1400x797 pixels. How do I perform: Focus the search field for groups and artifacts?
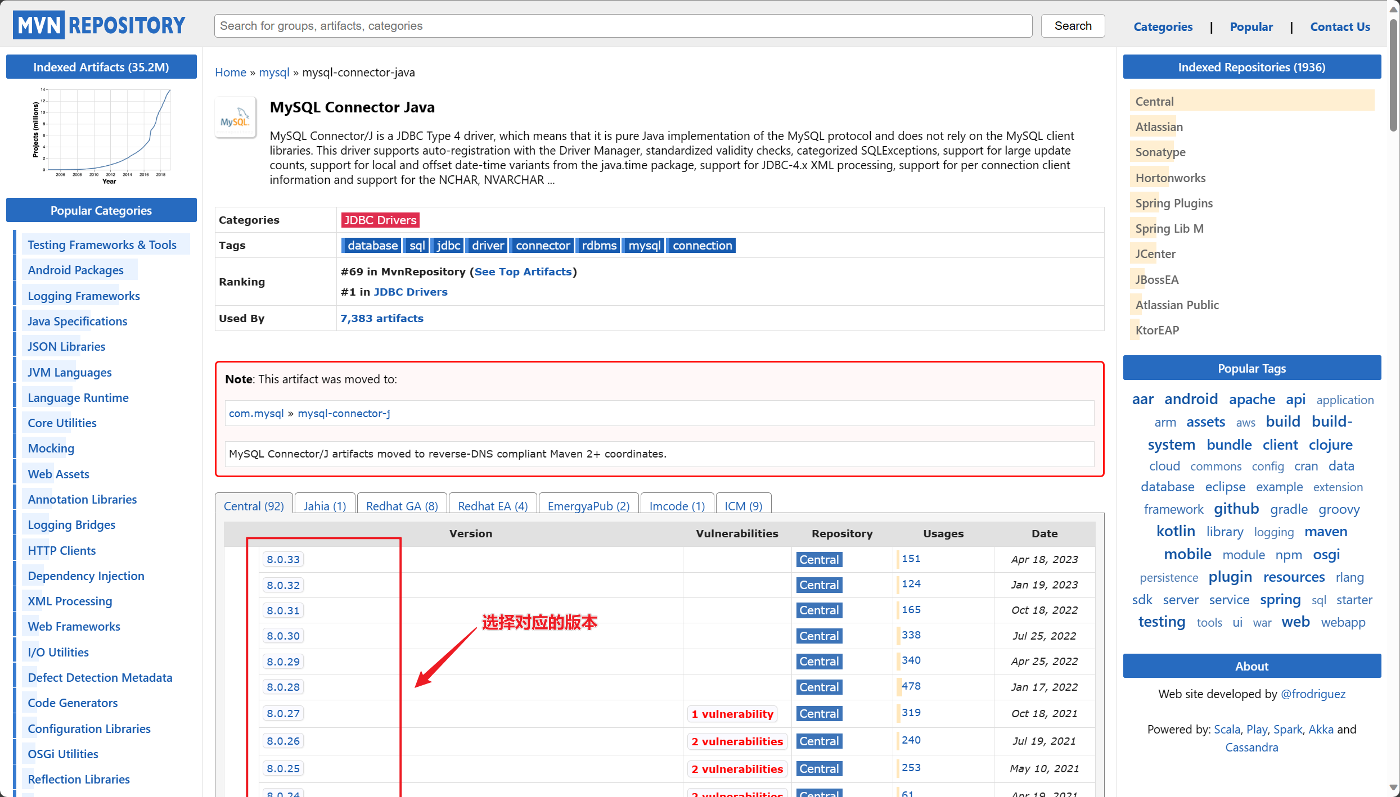click(623, 26)
